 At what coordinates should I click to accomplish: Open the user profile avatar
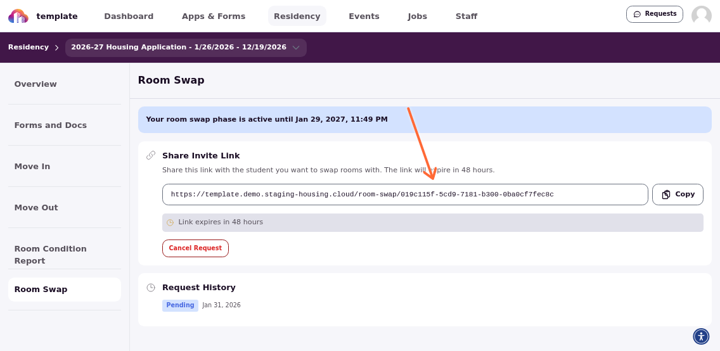701,16
